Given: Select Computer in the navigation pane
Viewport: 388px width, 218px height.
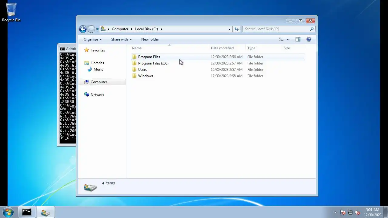Looking at the screenshot, I should 99,82.
